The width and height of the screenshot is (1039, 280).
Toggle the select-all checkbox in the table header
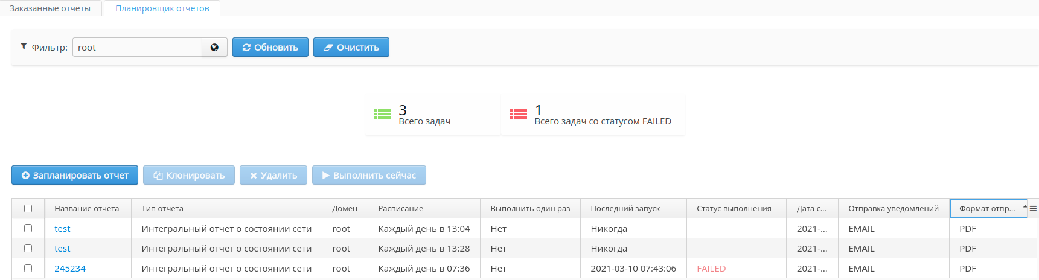[x=28, y=209]
